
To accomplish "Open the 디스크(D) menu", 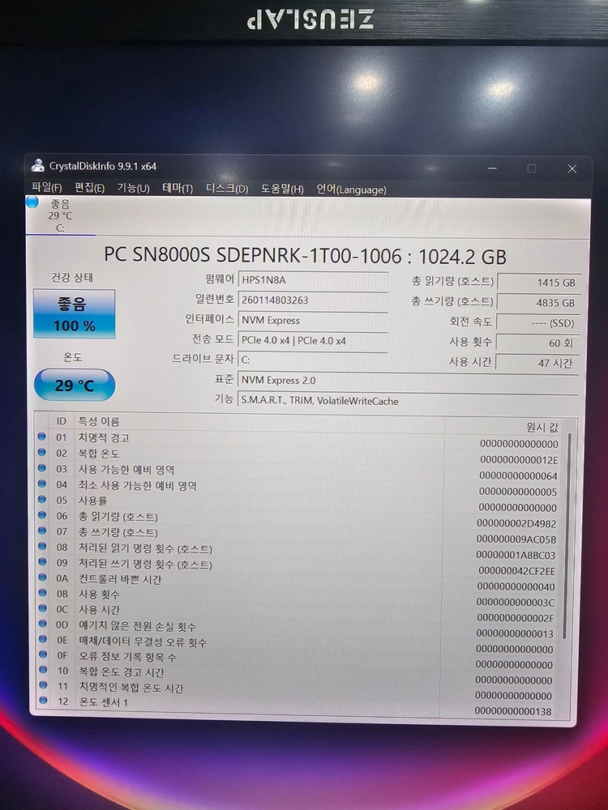I will (227, 189).
